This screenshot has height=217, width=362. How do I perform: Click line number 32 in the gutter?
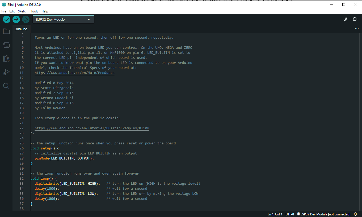pyautogui.click(x=22, y=178)
